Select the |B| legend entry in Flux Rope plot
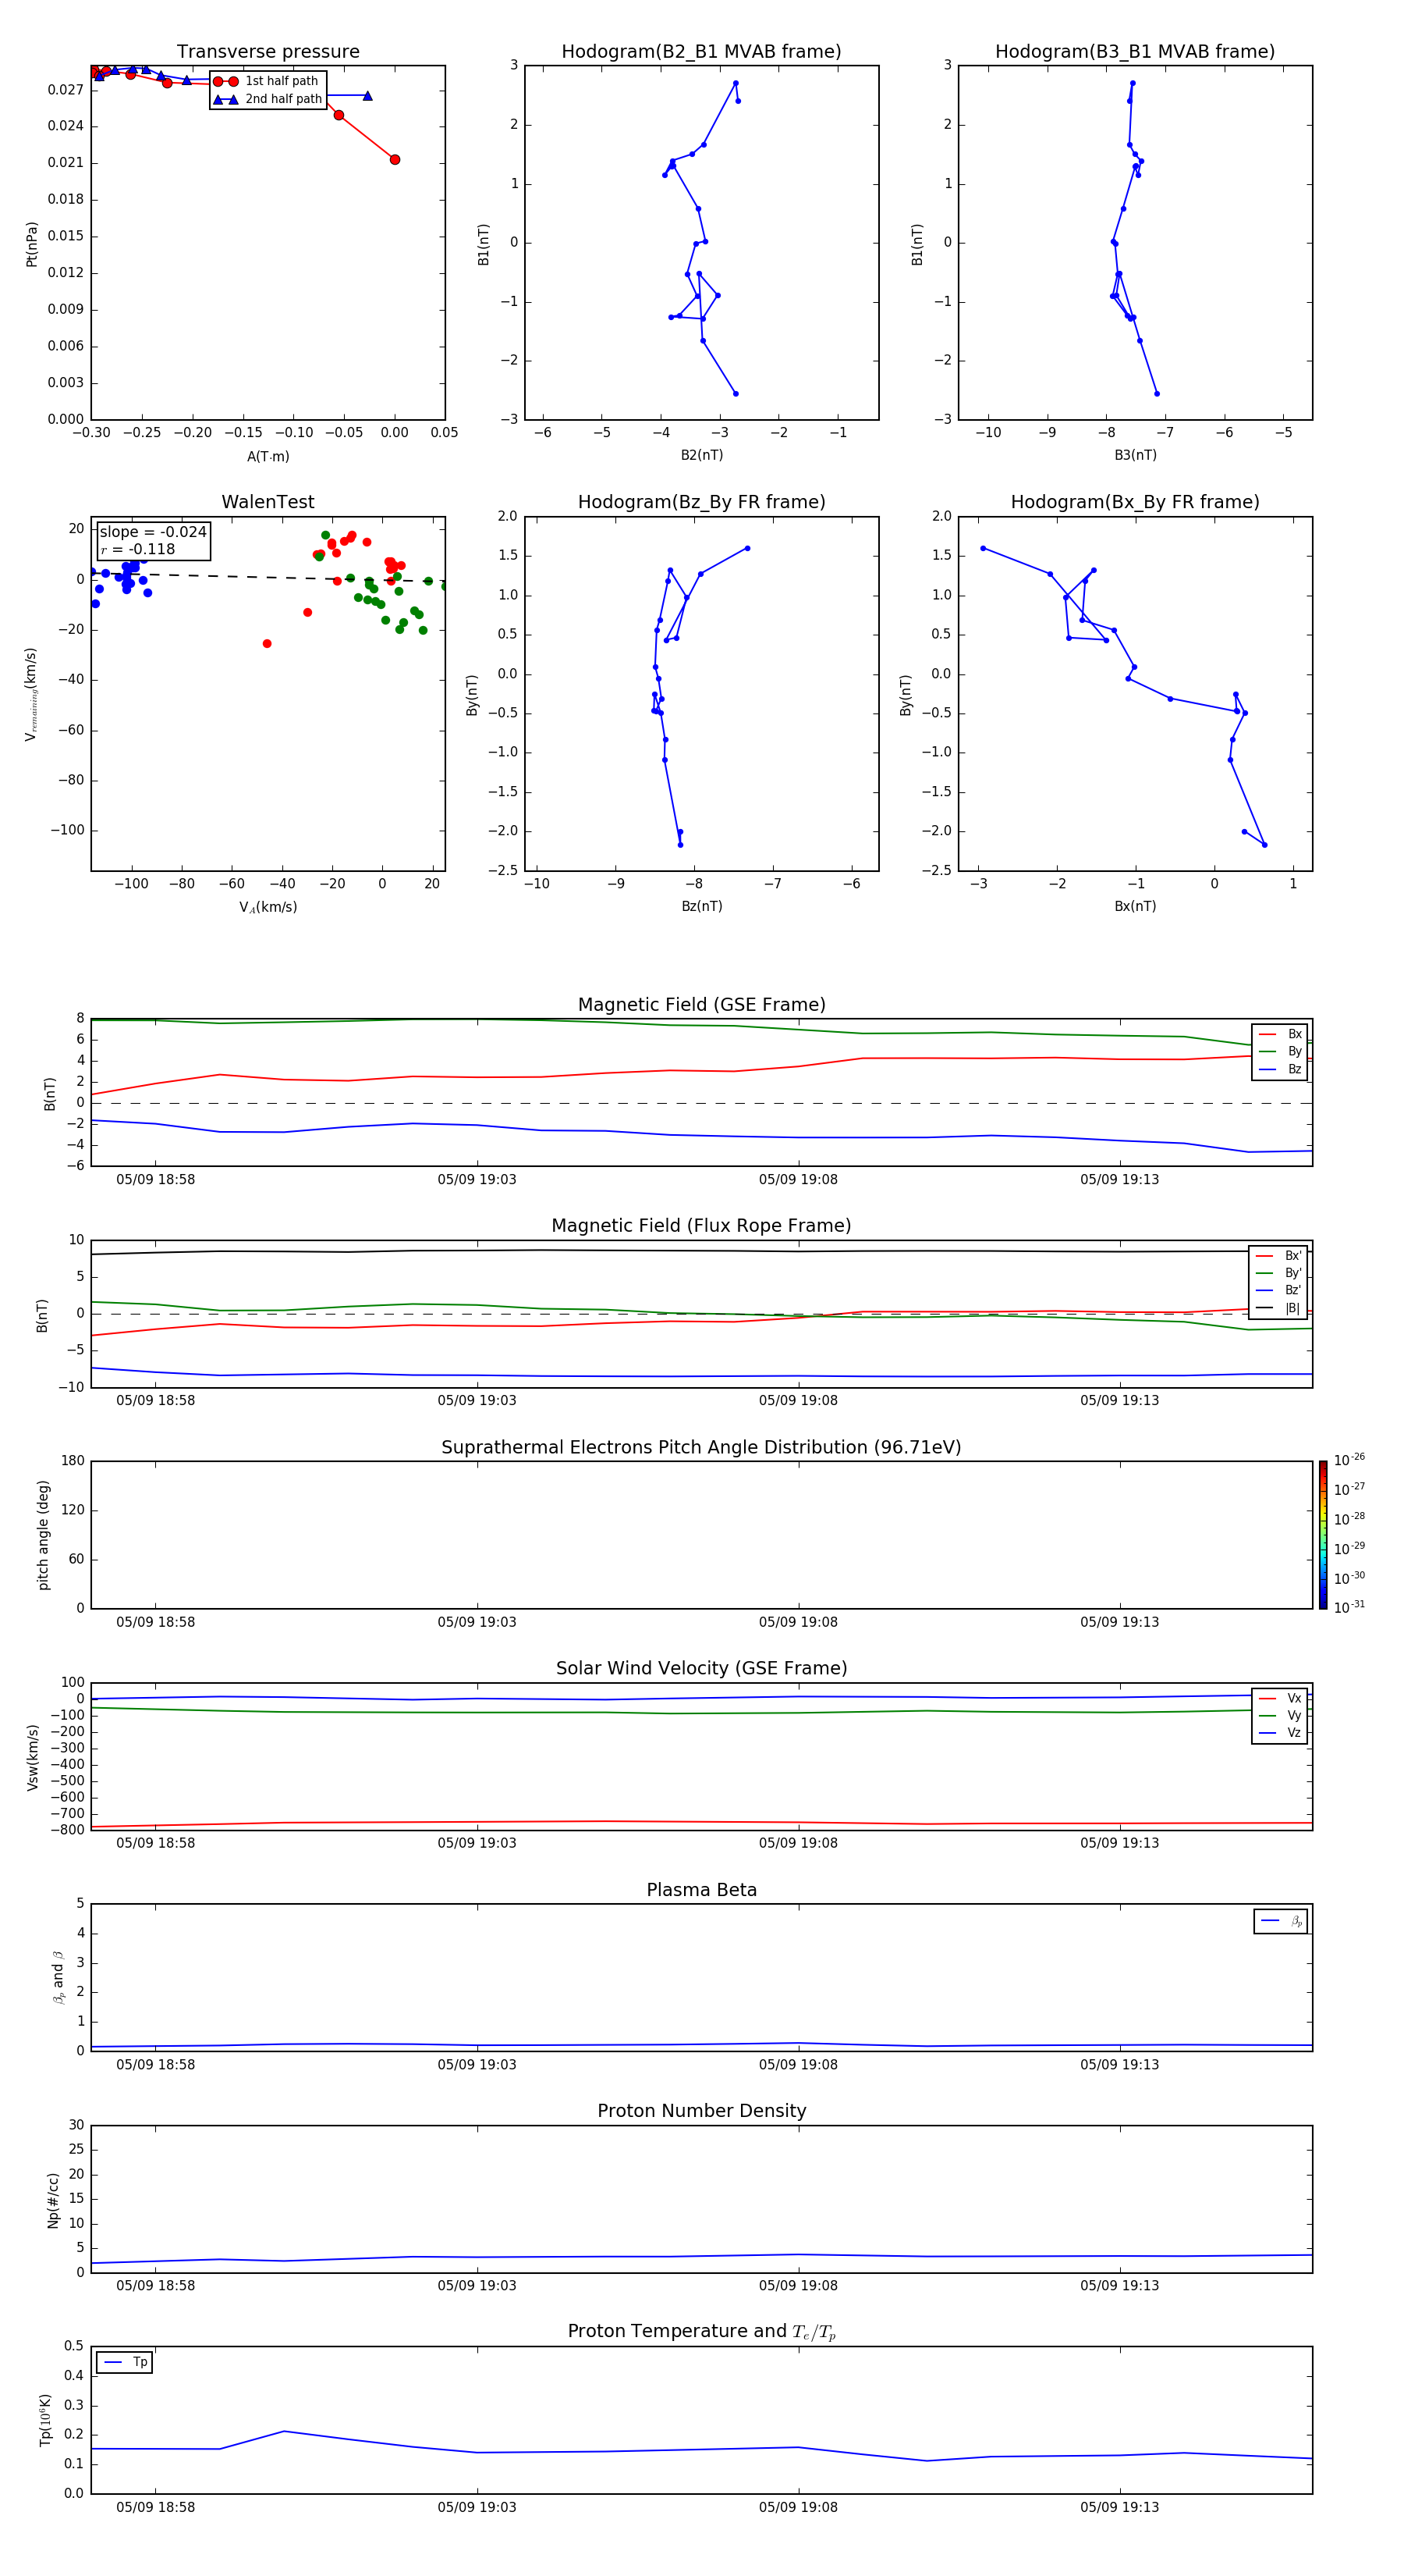 pos(1278,1308)
